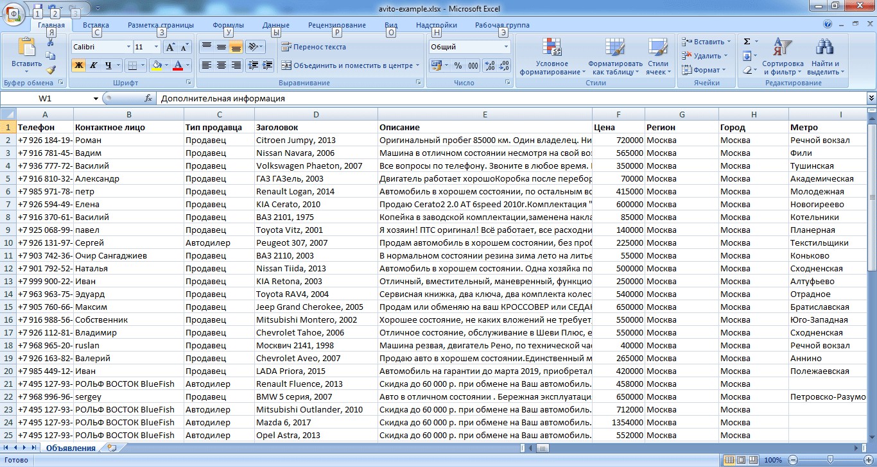Toggle top vertical alignment
The image size is (877, 467).
click(207, 47)
